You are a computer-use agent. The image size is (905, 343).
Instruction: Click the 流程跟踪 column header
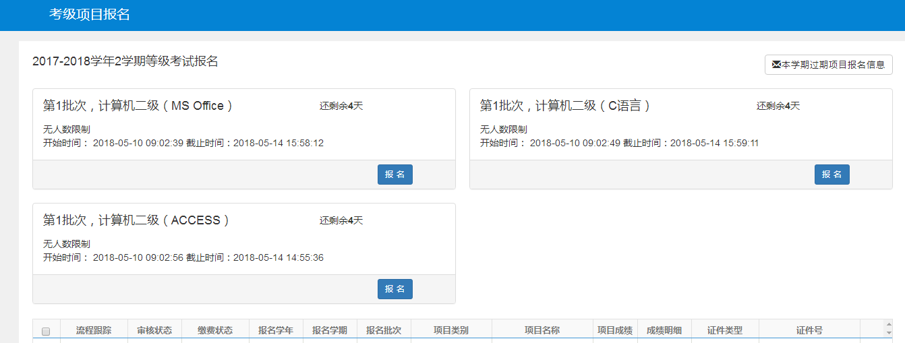click(x=93, y=330)
